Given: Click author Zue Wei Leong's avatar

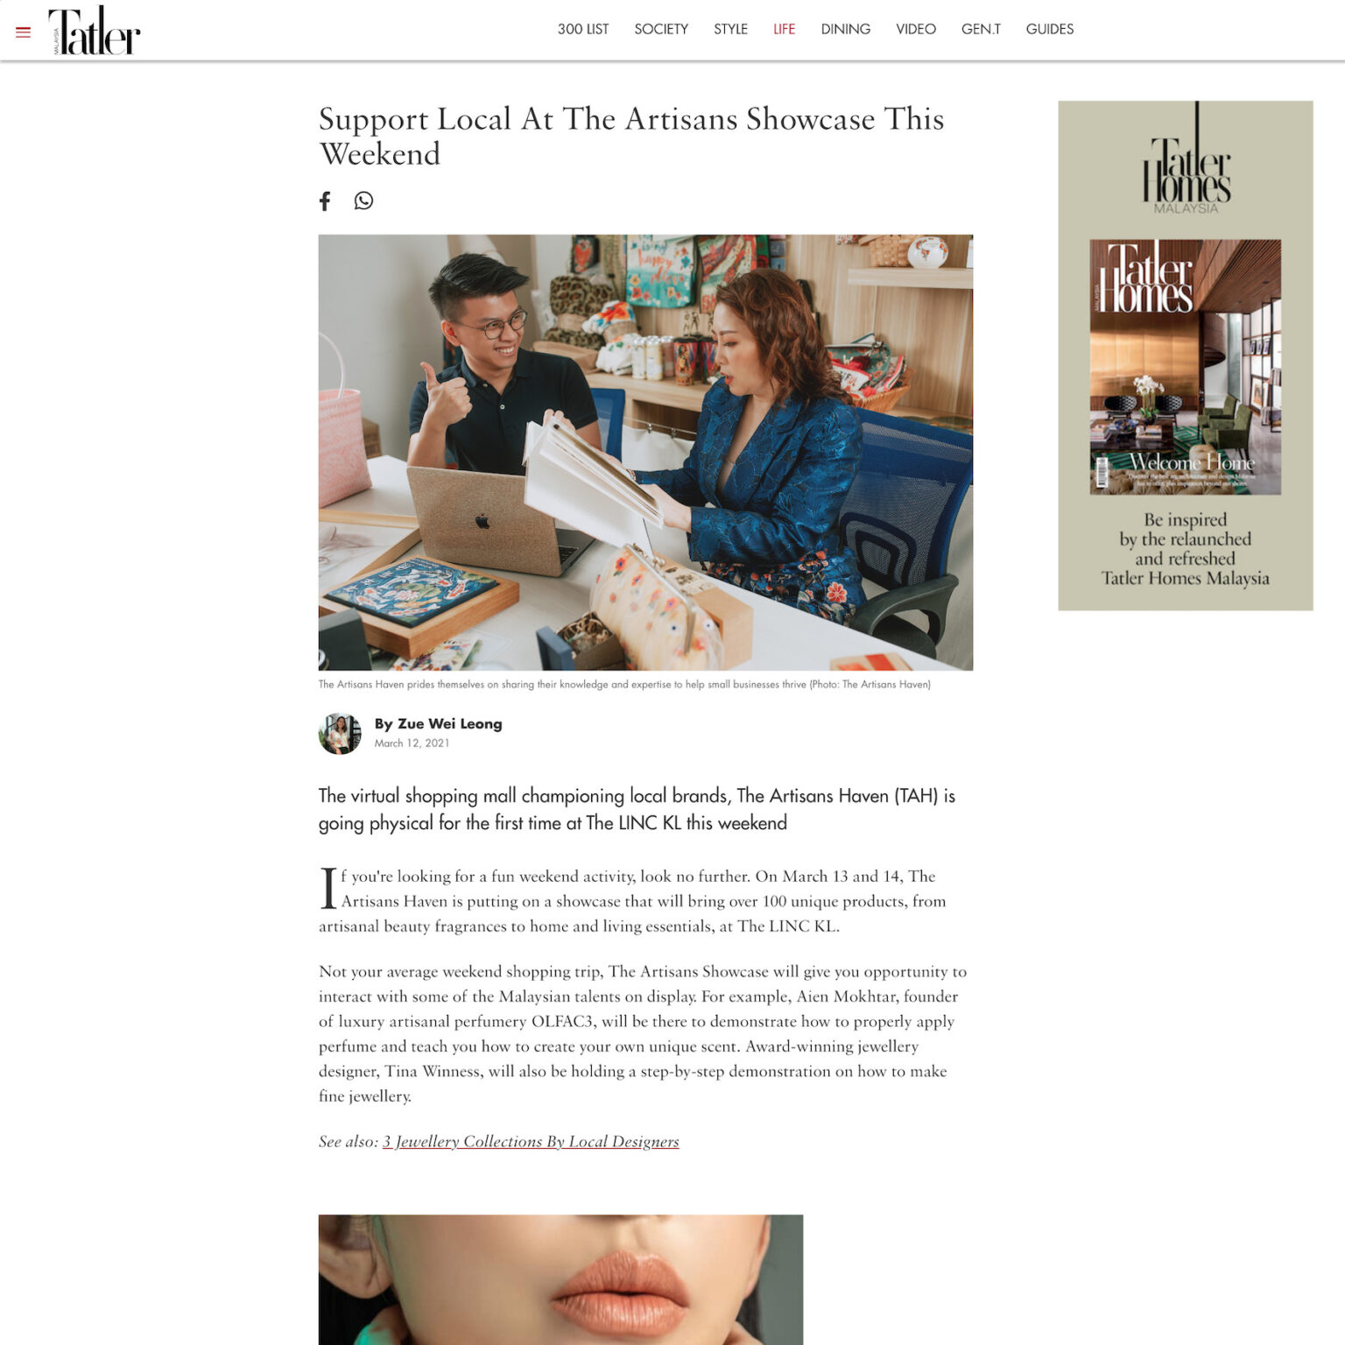Looking at the screenshot, I should [340, 733].
